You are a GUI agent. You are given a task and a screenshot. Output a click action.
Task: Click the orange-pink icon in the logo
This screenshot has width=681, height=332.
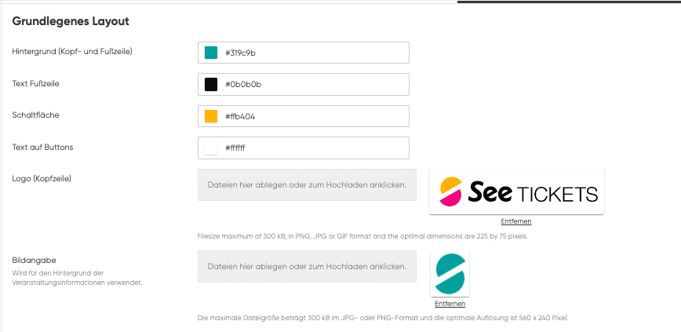pos(450,192)
